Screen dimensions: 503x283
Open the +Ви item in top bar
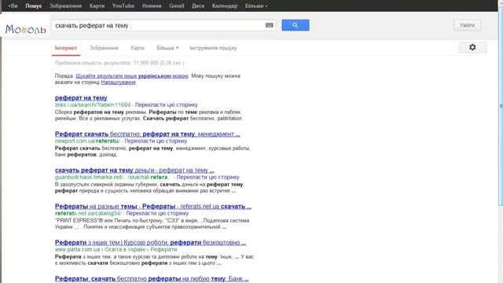click(x=13, y=6)
